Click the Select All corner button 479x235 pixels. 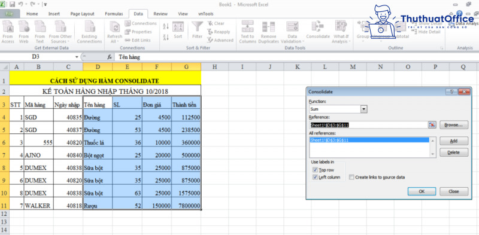click(x=4, y=67)
